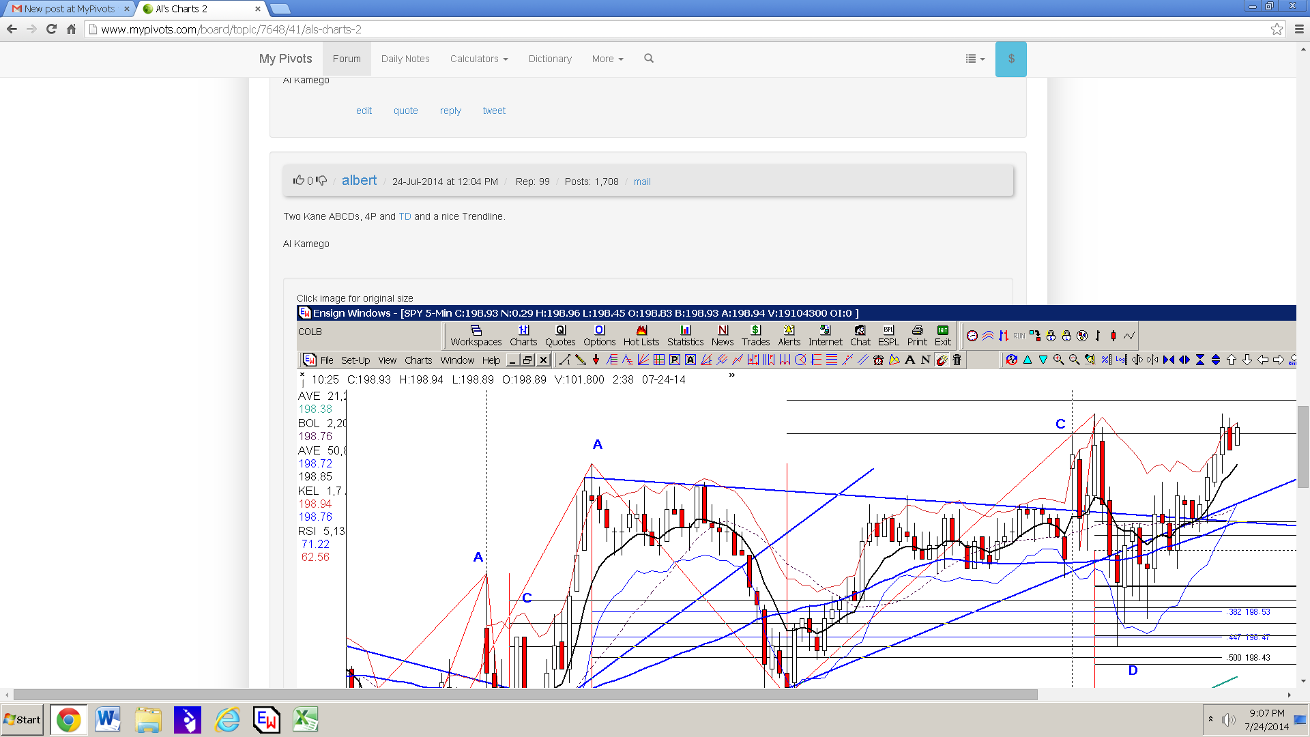Click the quote link on the post

[x=405, y=111]
